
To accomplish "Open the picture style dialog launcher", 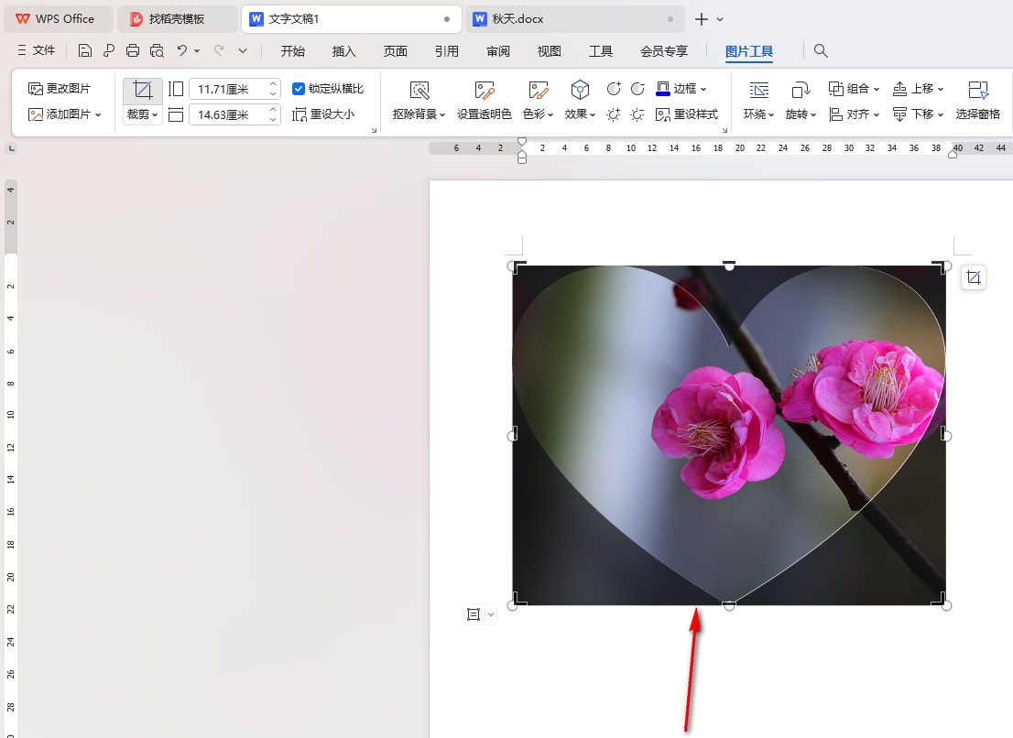I will tap(724, 130).
